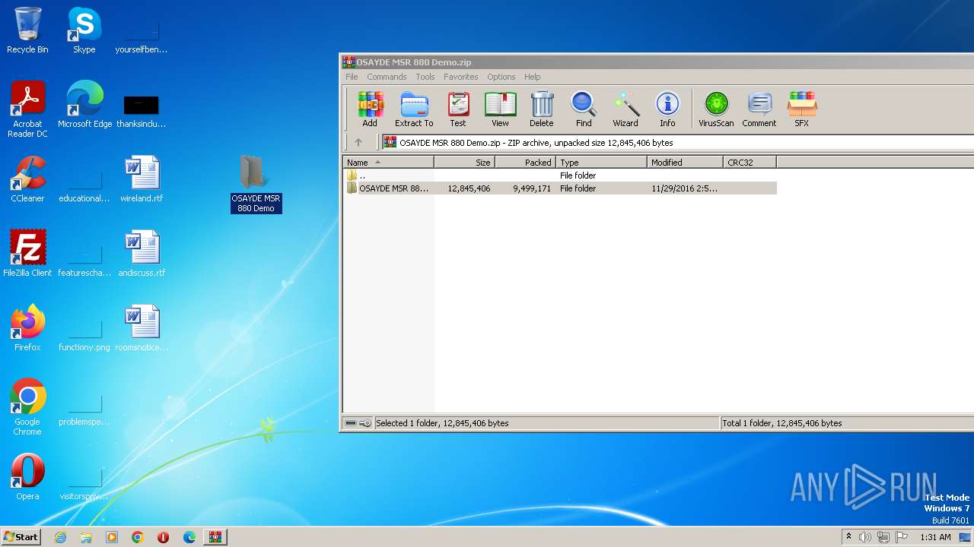Select visitorspriv... desktop file
Image resolution: width=974 pixels, height=547 pixels.
tap(84, 482)
